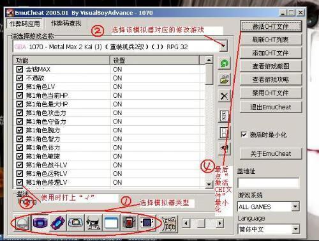319x241 pixels.
Task: Toggle the 第1角色战斗LV checkbox
Action: (20, 165)
